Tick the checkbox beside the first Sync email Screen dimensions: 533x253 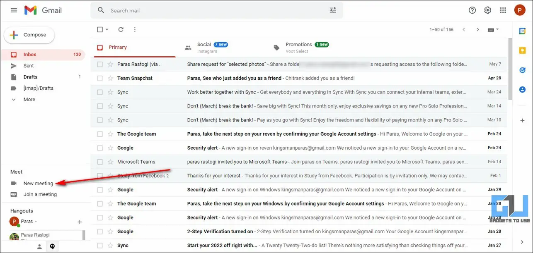(100, 92)
